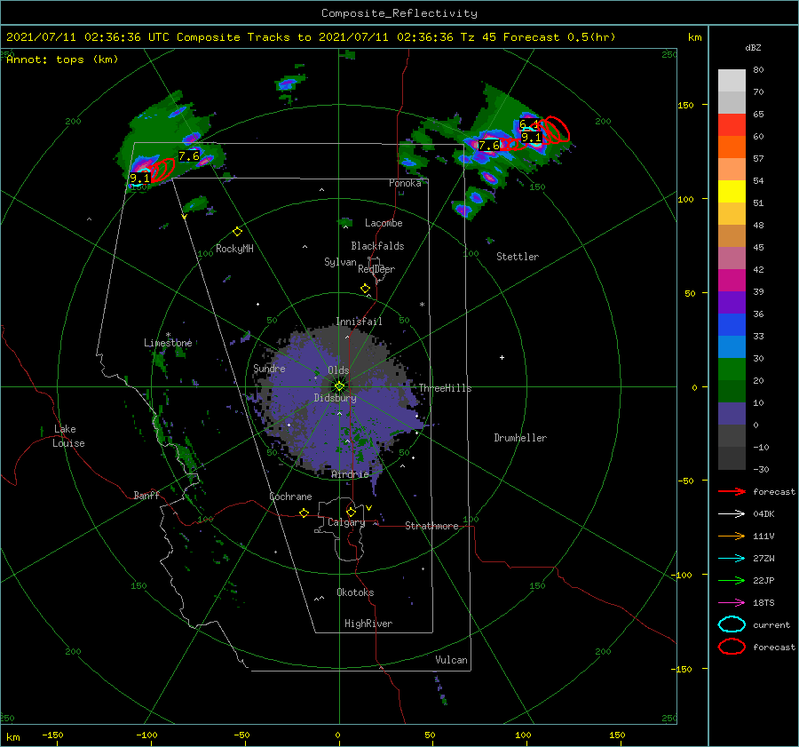Select the Lake Louise label
Image resolution: width=799 pixels, height=747 pixels.
pyautogui.click(x=68, y=436)
